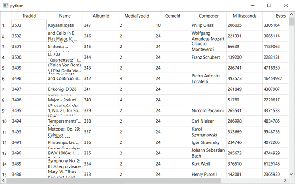Image resolution: width=295 pixels, height=184 pixels.
Task: Close the python window
Action: (x=286, y=6)
